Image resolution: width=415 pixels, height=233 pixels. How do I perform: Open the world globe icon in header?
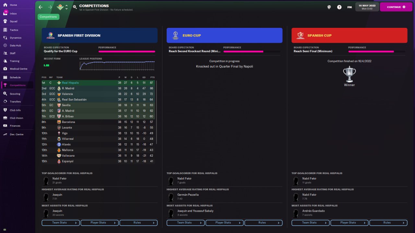point(329,7)
